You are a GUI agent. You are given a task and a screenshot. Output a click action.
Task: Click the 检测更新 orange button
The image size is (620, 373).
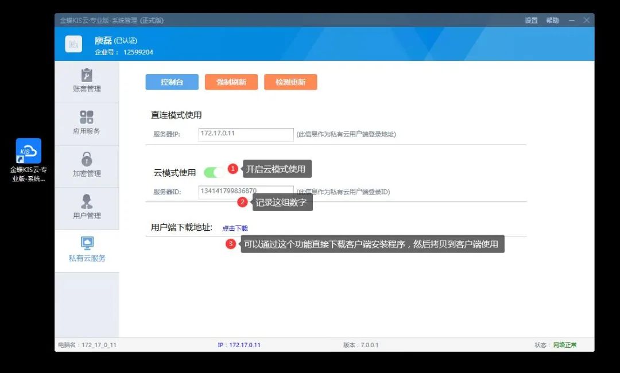tap(290, 82)
